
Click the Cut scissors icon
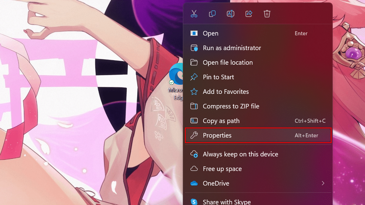pos(194,14)
